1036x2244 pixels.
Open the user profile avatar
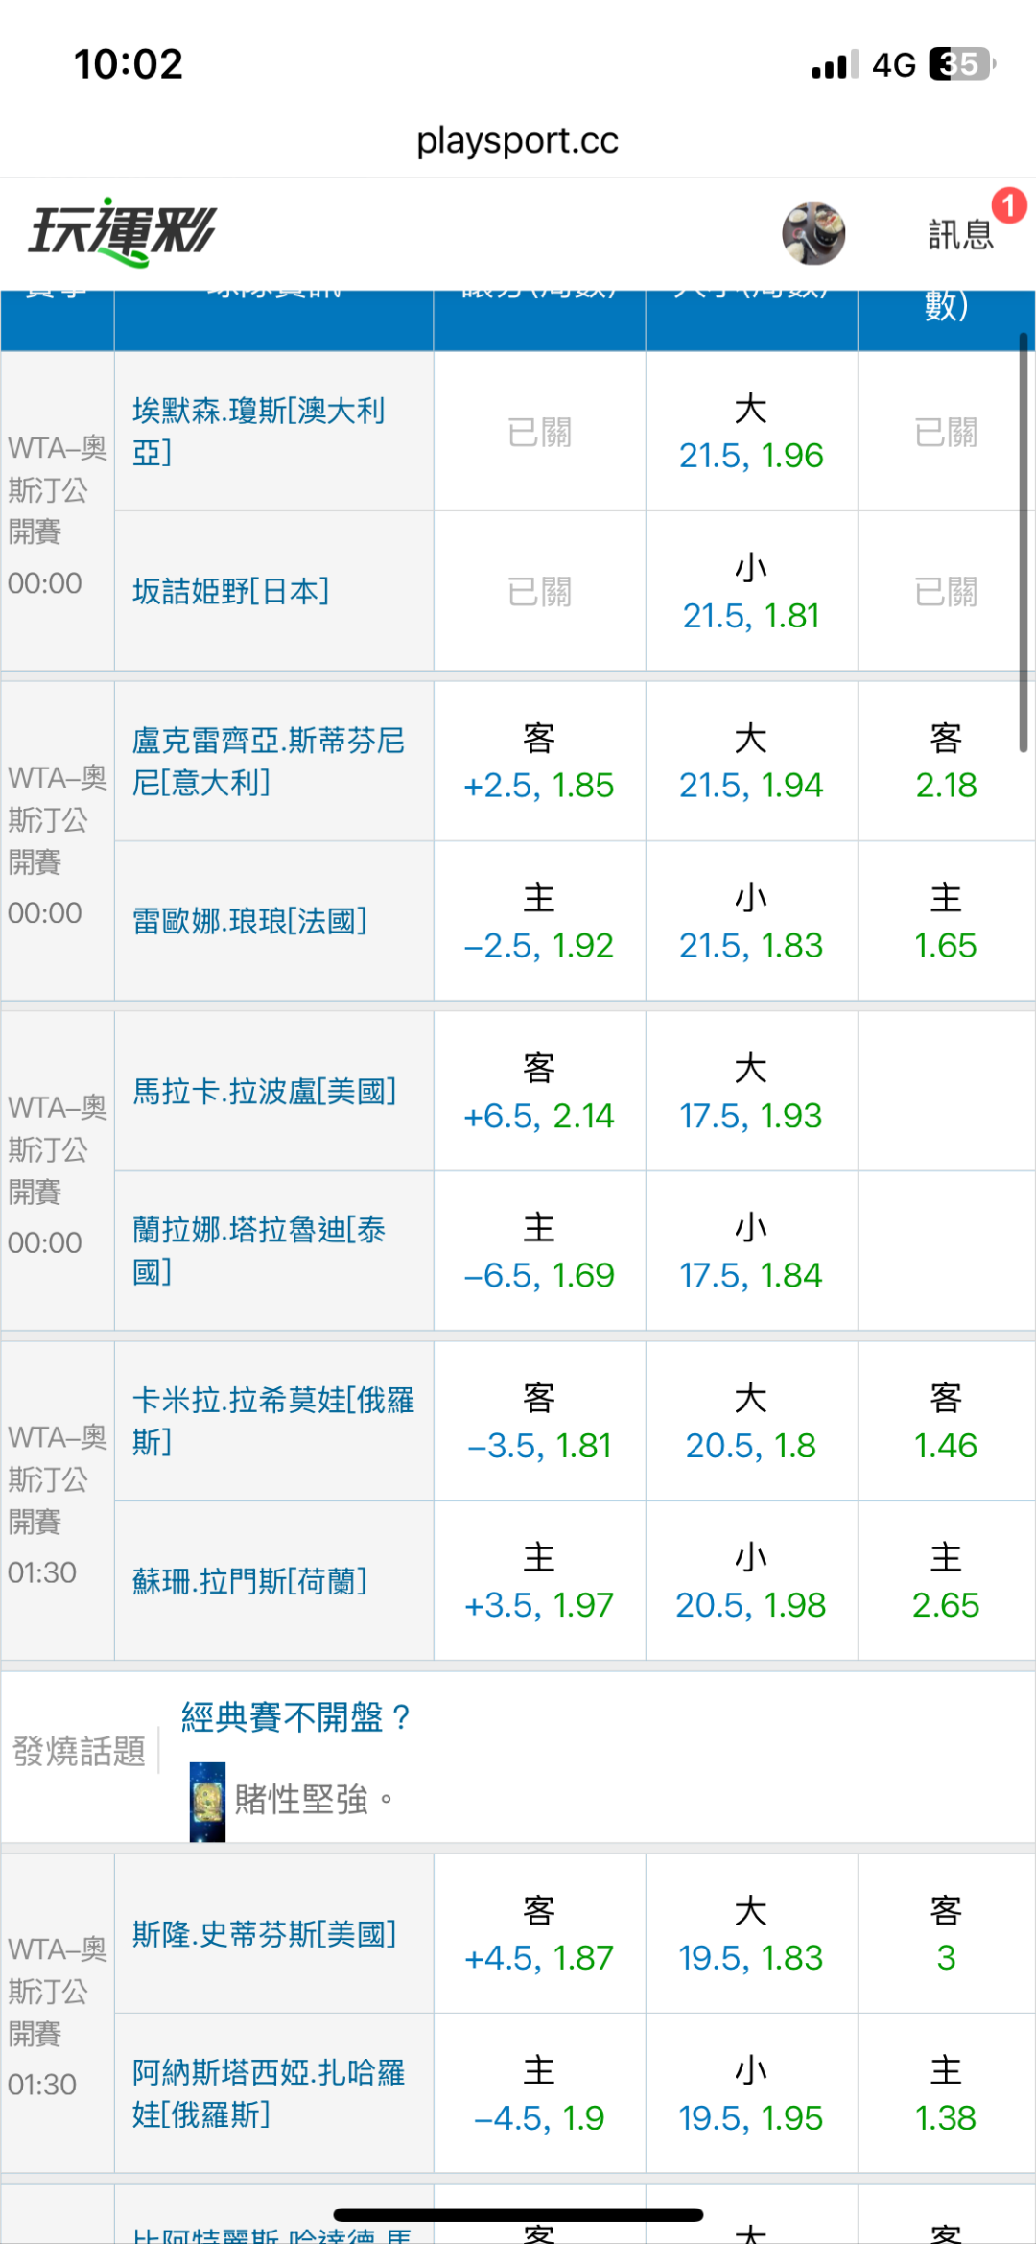(x=812, y=233)
